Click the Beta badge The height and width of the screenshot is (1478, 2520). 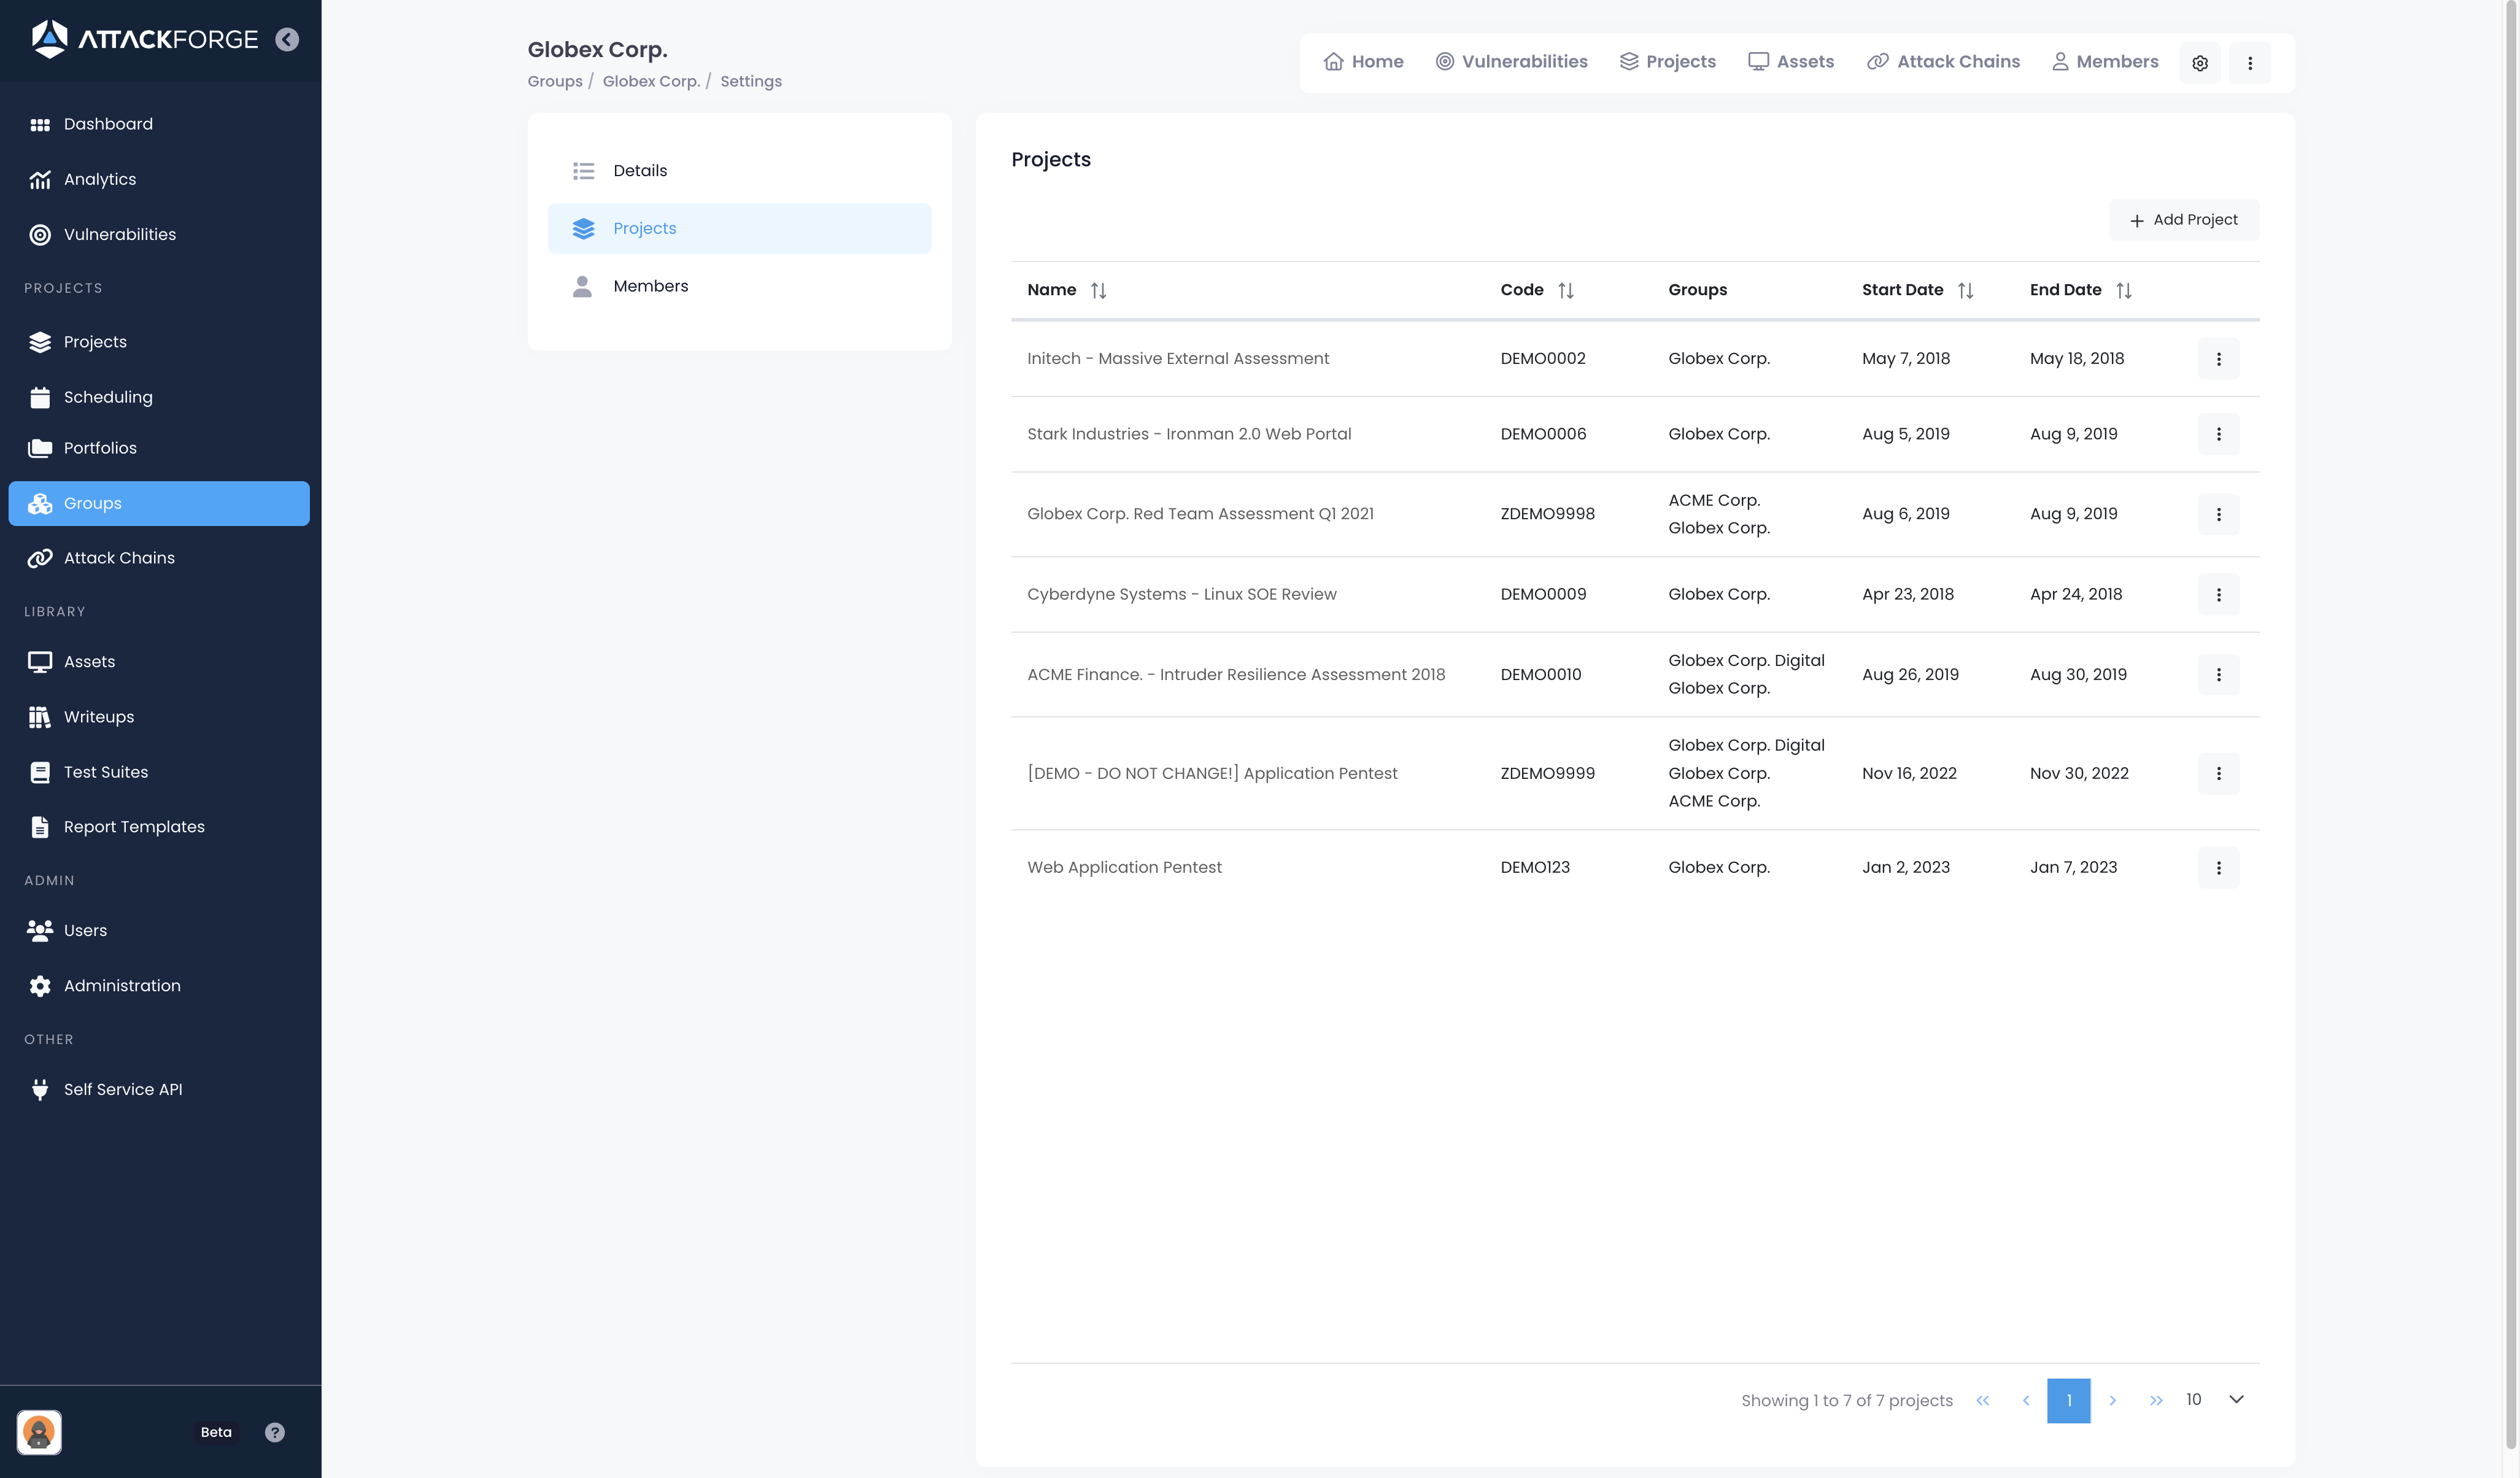click(x=216, y=1432)
